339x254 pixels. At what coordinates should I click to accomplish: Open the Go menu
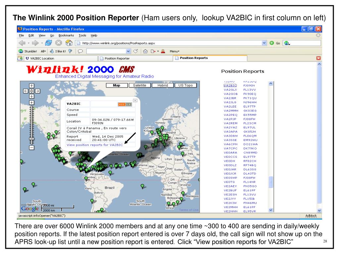click(x=52, y=35)
